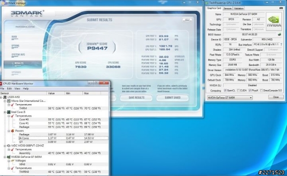The height and width of the screenshot is (176, 287).
Task: Collapse the Voltages node
Action: click(9, 161)
